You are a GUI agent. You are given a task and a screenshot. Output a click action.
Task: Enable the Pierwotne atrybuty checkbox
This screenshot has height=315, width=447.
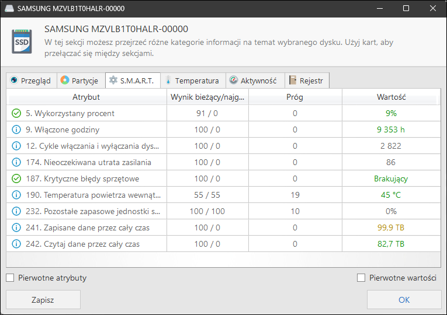tap(10, 278)
